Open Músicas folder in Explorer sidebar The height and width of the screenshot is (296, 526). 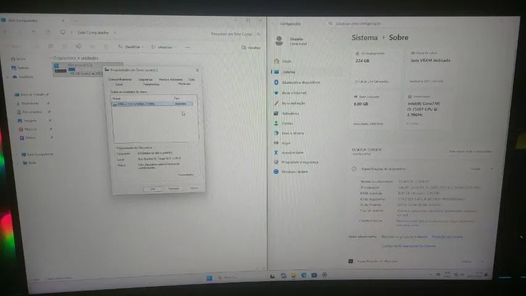point(28,129)
